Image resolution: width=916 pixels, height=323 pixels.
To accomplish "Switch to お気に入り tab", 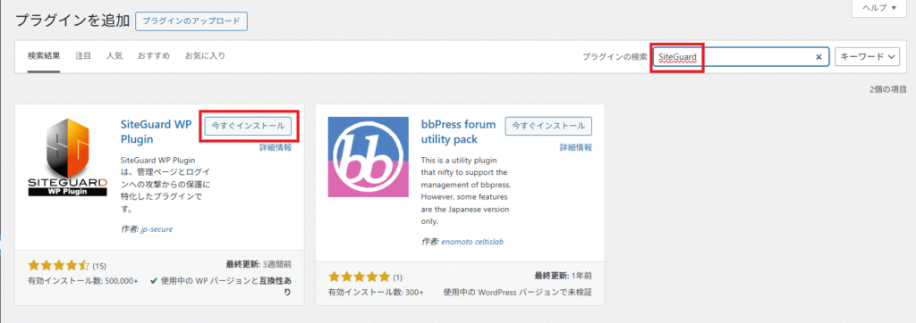I will [x=205, y=56].
